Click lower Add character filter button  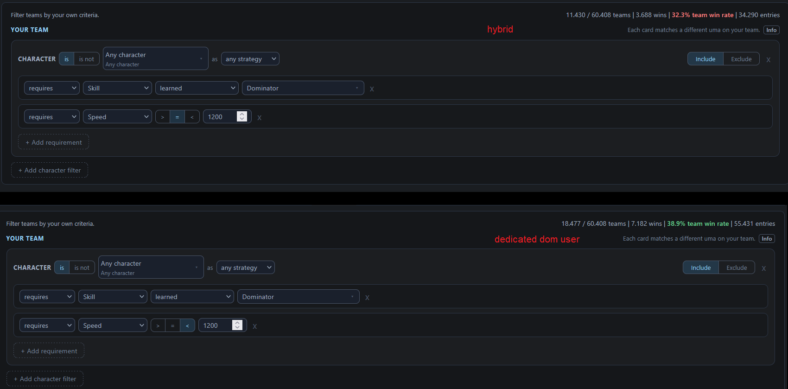point(45,379)
